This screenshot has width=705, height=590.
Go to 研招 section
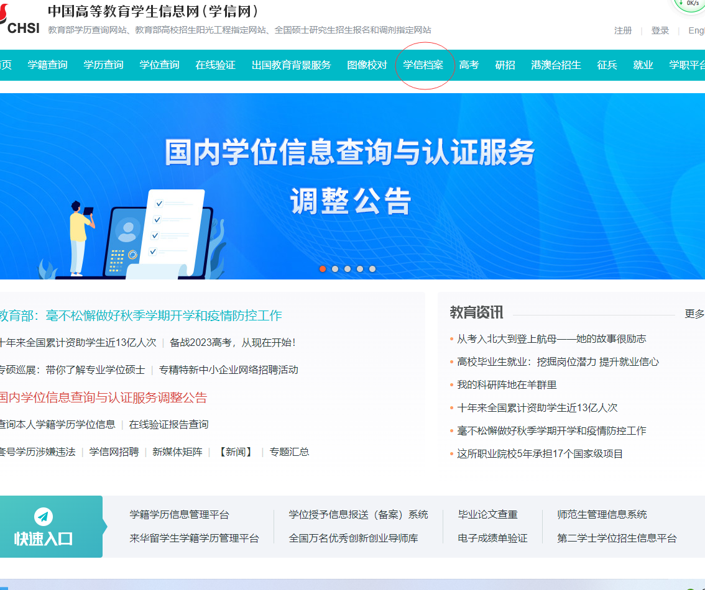(x=505, y=65)
